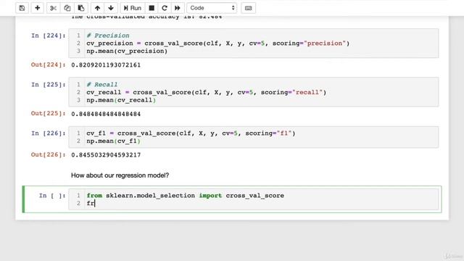
Task: Select output value 0.8484848484848484
Action: (106, 114)
